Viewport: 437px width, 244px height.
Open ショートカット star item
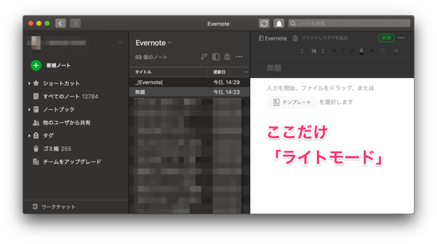click(36, 83)
